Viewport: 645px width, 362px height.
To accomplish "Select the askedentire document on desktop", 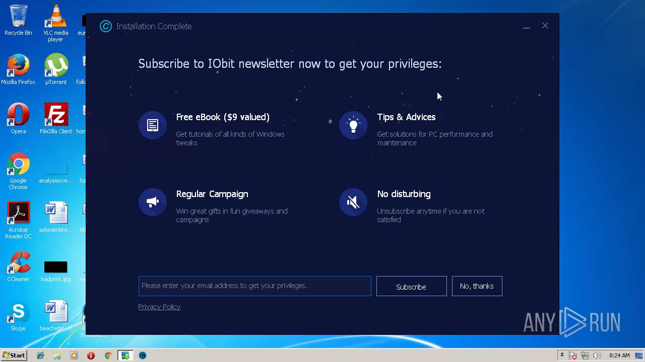I will pos(55,217).
